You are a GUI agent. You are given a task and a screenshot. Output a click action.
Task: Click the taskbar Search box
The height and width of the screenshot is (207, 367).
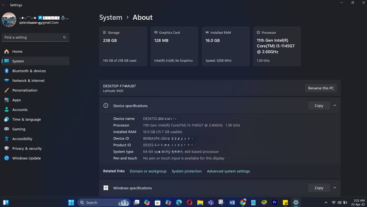point(104,203)
